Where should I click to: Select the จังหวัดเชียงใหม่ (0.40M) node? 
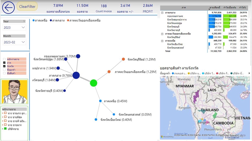tap(96, 119)
